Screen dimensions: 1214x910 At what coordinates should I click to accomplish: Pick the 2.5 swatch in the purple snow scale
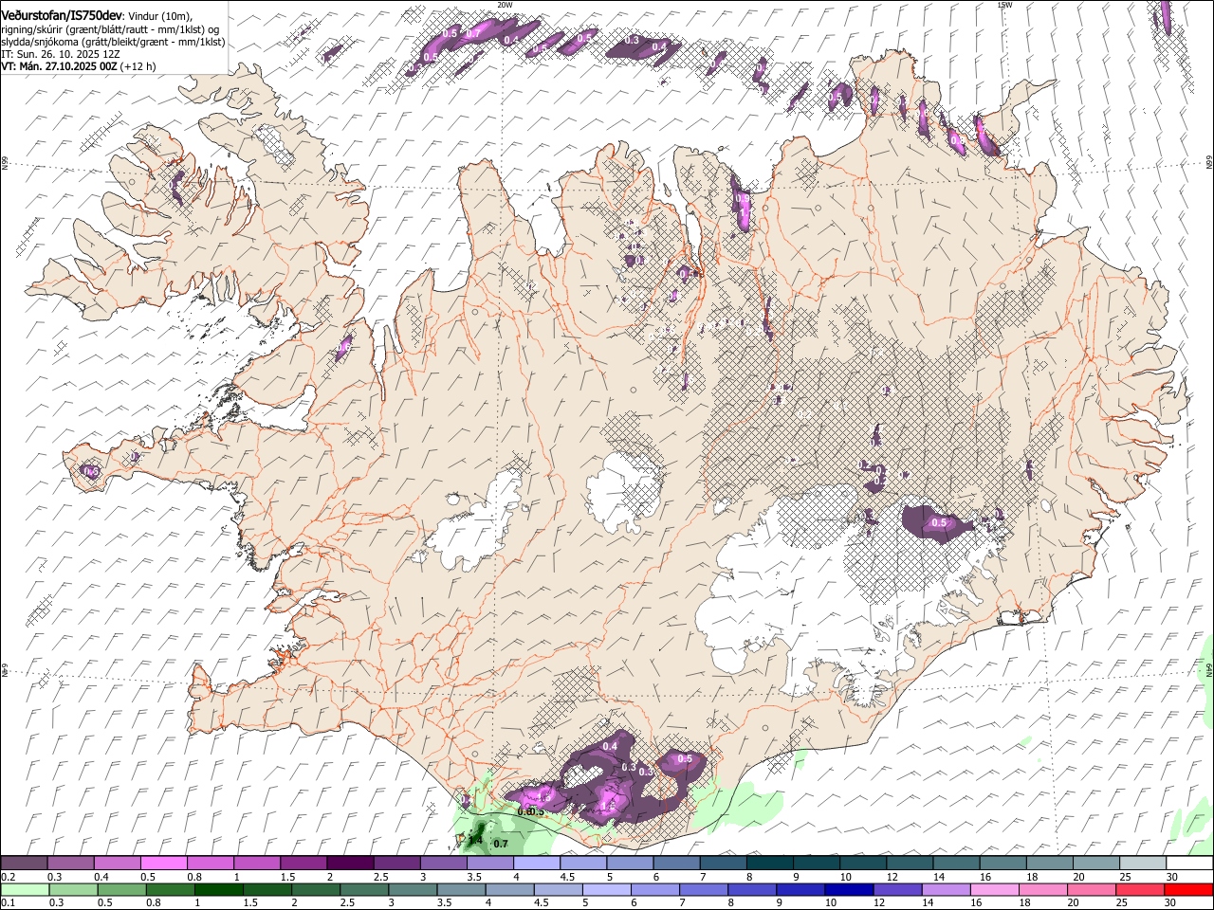(396, 863)
